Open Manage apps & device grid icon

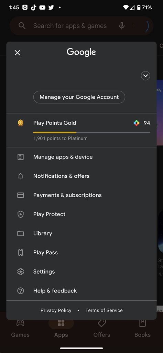tap(21, 157)
